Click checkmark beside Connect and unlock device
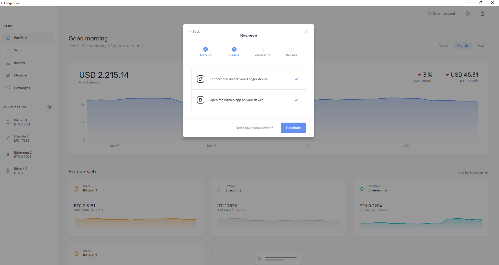The width and height of the screenshot is (499, 265). pos(297,79)
